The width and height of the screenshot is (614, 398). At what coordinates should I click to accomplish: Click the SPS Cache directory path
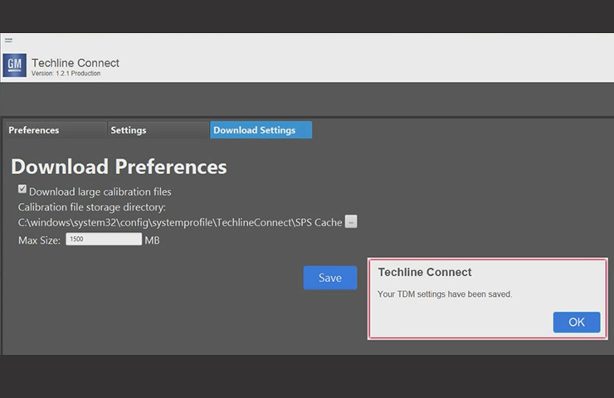click(180, 222)
